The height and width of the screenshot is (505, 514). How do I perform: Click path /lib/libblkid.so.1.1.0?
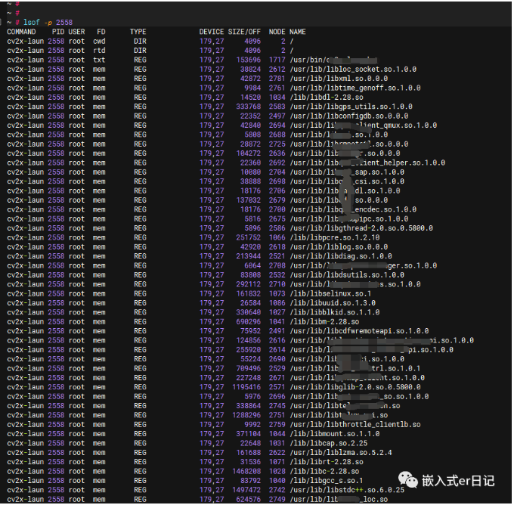coord(335,312)
